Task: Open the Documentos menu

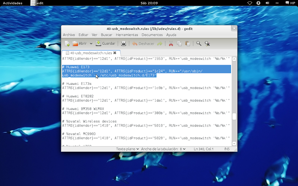Action: (x=152, y=35)
